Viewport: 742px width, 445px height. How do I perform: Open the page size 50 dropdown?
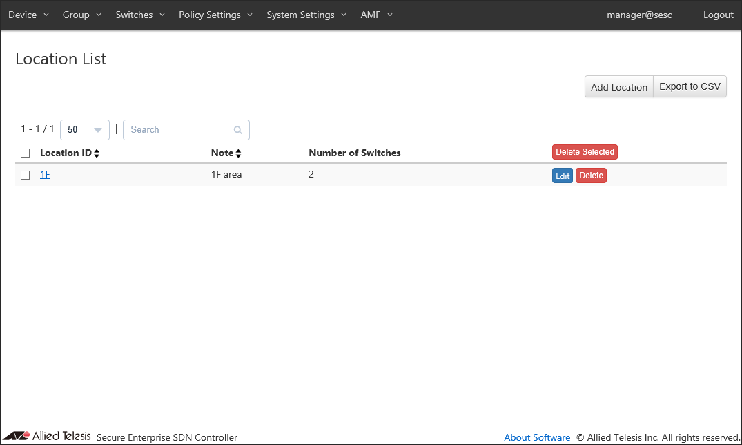click(85, 130)
